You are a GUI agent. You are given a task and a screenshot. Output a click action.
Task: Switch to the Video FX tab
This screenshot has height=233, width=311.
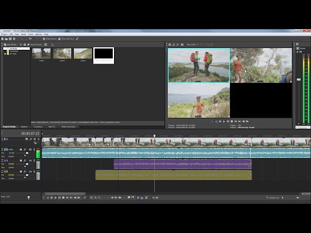coord(52,127)
